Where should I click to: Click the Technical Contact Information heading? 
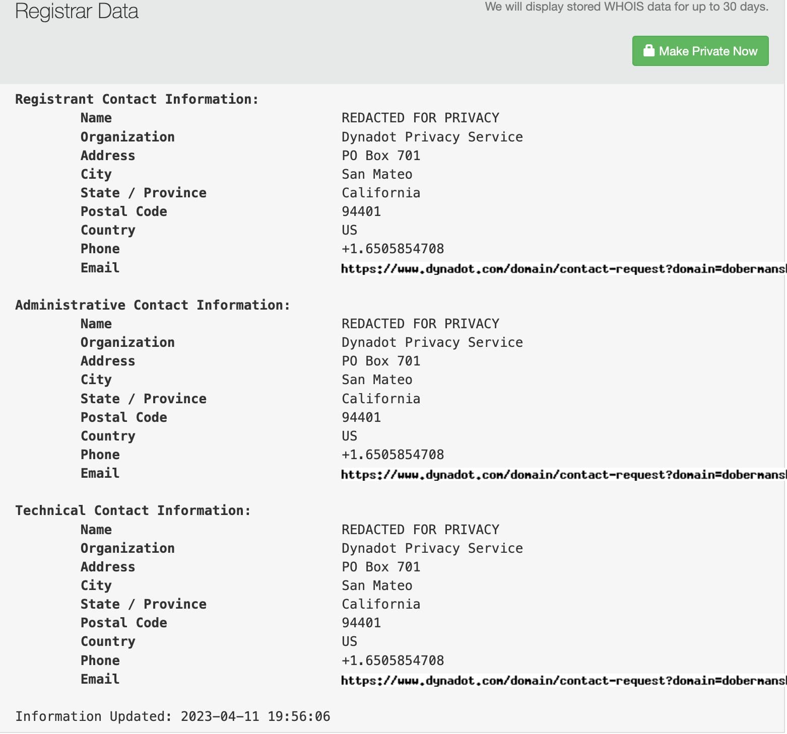point(133,510)
